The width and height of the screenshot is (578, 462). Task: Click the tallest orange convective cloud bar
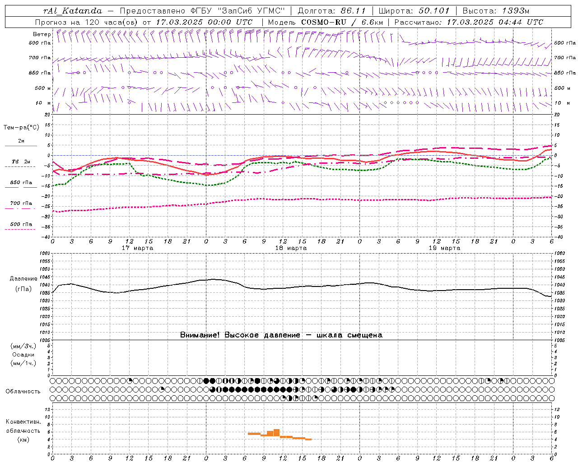[276, 432]
